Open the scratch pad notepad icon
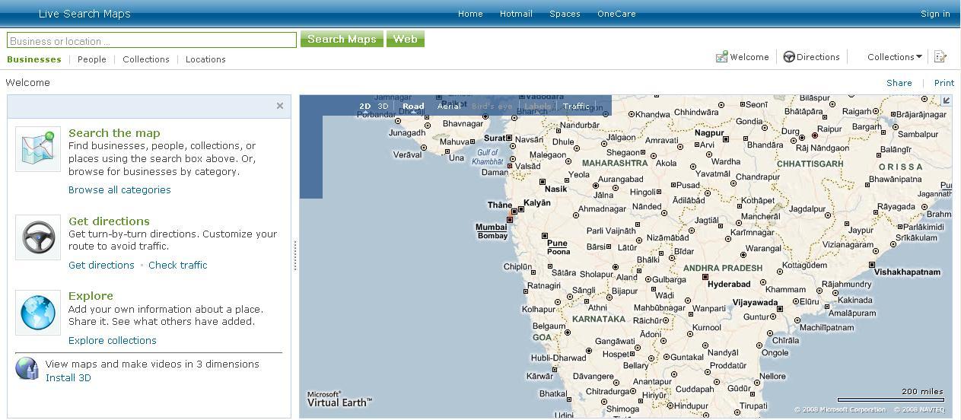Image resolution: width=961 pixels, height=420 pixels. tap(940, 57)
